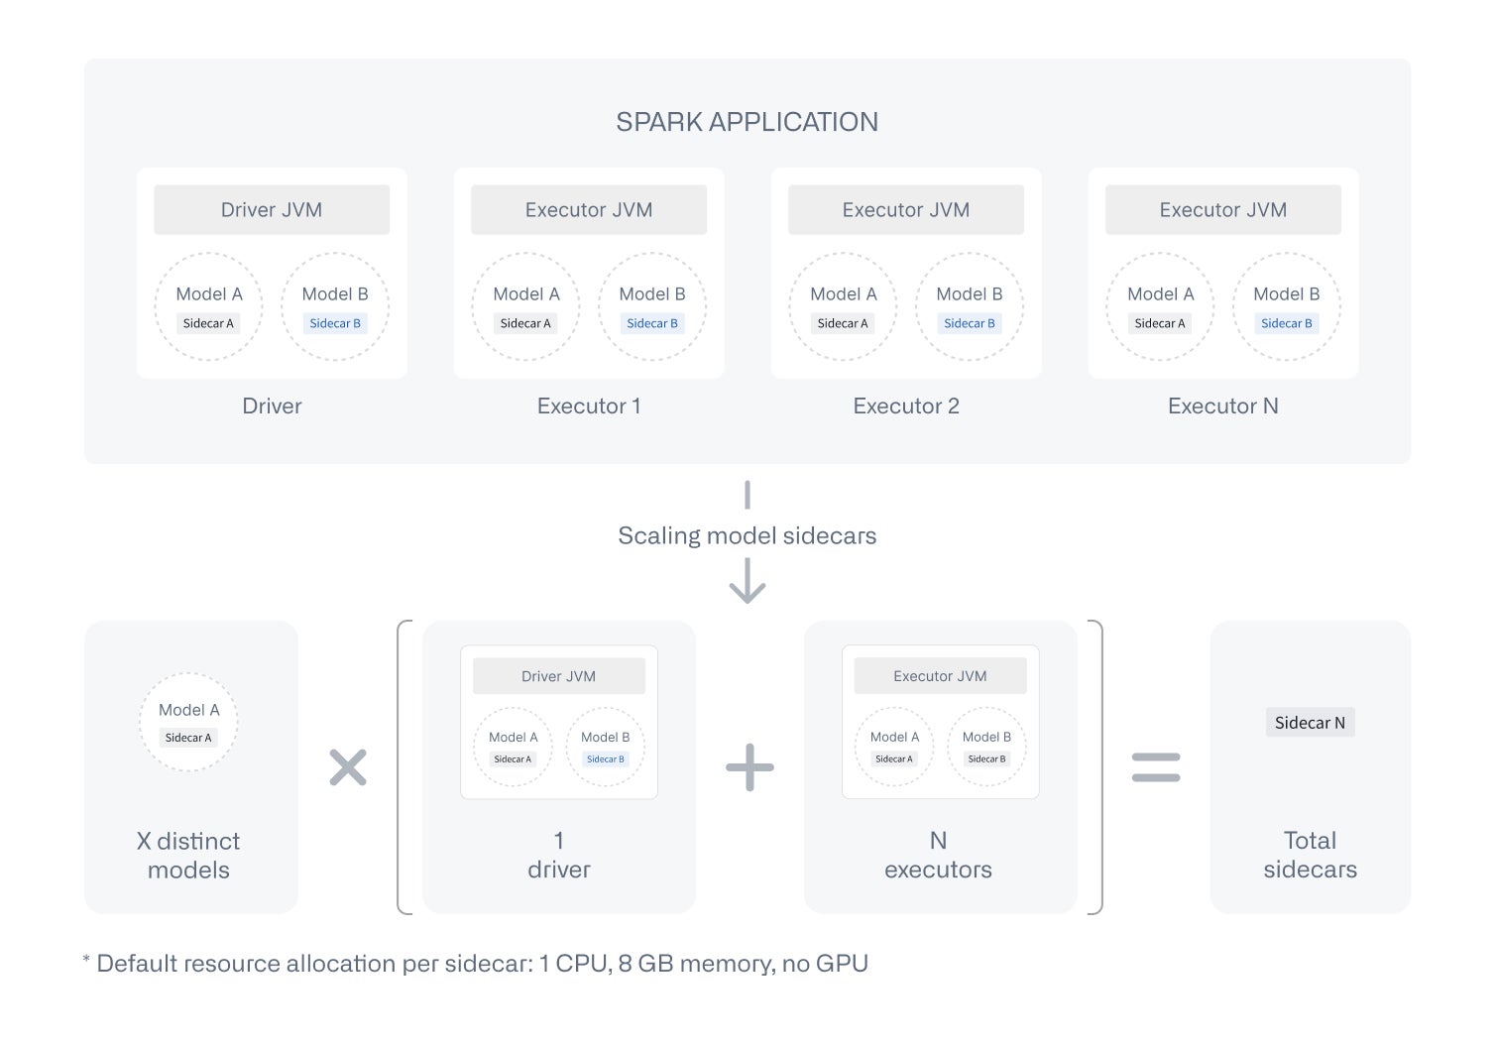
Task: Click the Driver JVM bar above the 1 driver caption
Action: (x=559, y=676)
